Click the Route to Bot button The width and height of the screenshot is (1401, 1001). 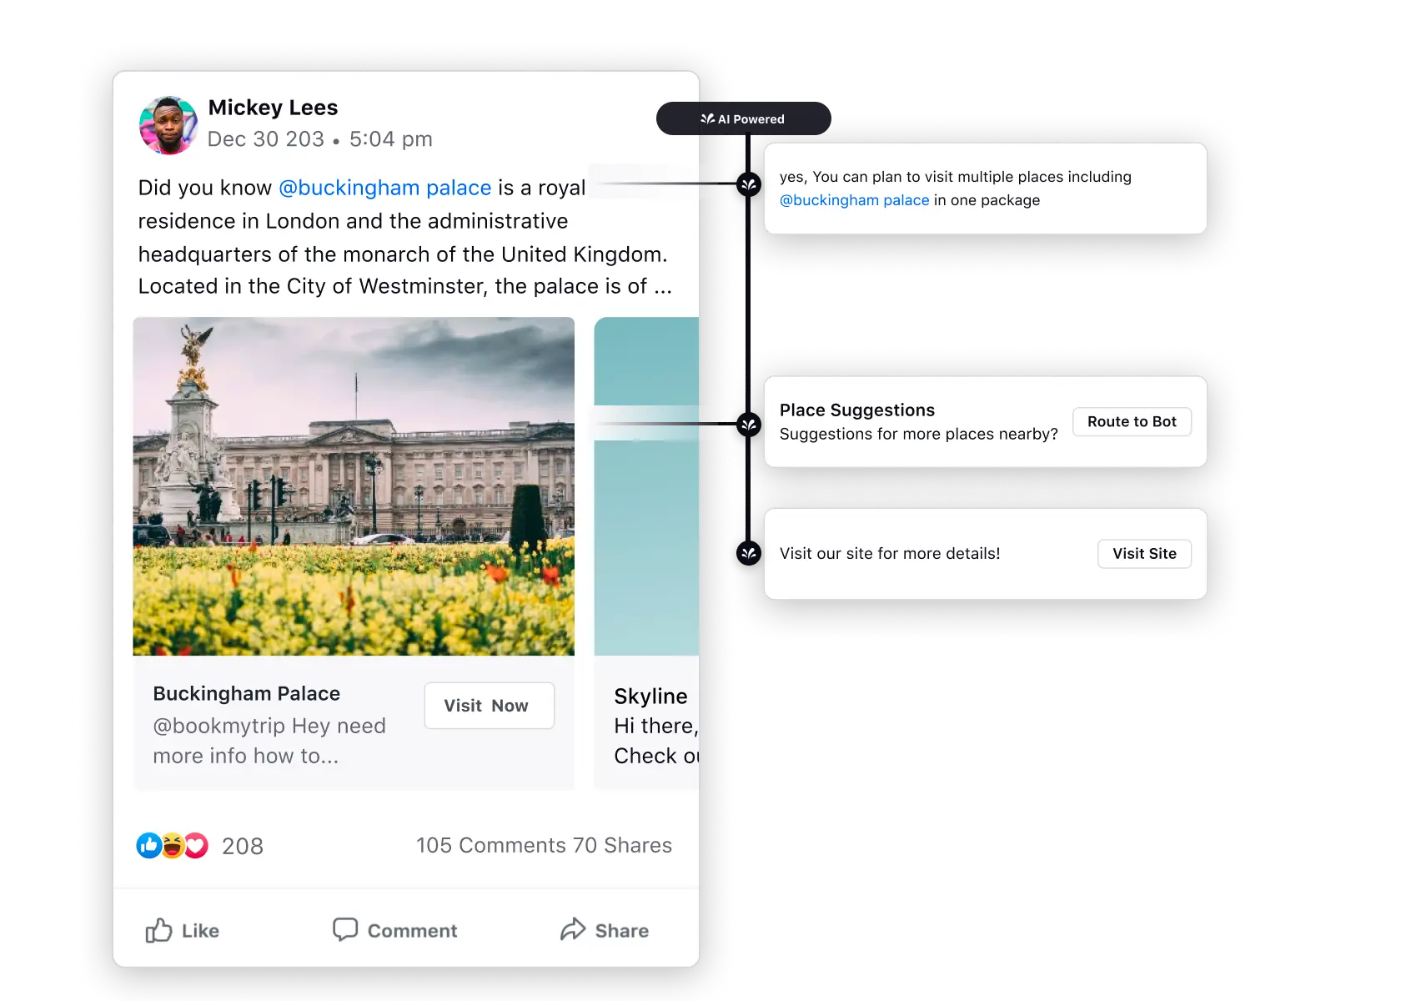point(1132,422)
